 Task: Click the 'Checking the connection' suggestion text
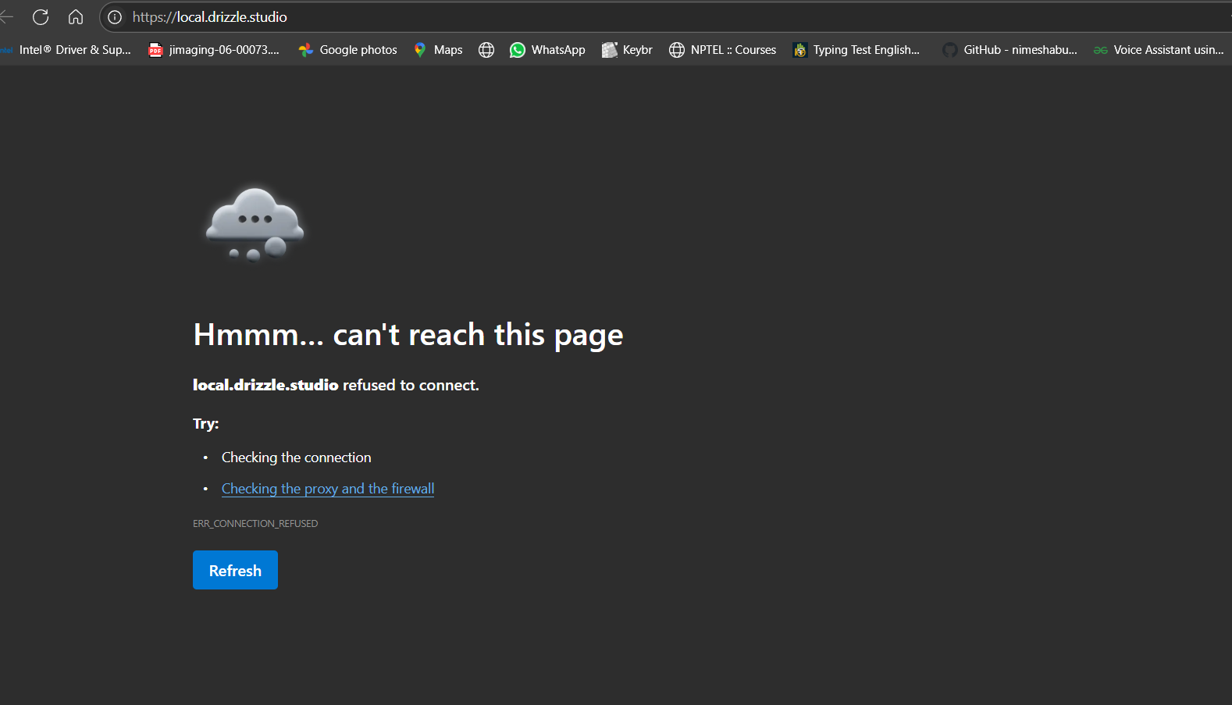(x=297, y=458)
